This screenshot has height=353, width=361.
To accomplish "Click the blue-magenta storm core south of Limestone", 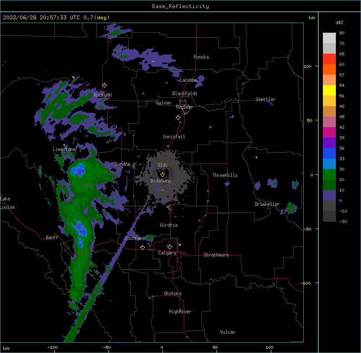I will coord(78,171).
